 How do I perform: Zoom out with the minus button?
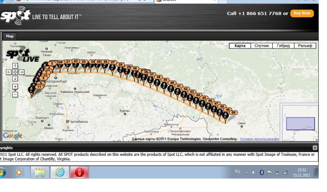coord(15,95)
